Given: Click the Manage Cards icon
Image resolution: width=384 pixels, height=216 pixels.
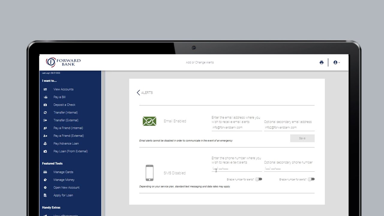Looking at the screenshot, I should pyautogui.click(x=45, y=172).
